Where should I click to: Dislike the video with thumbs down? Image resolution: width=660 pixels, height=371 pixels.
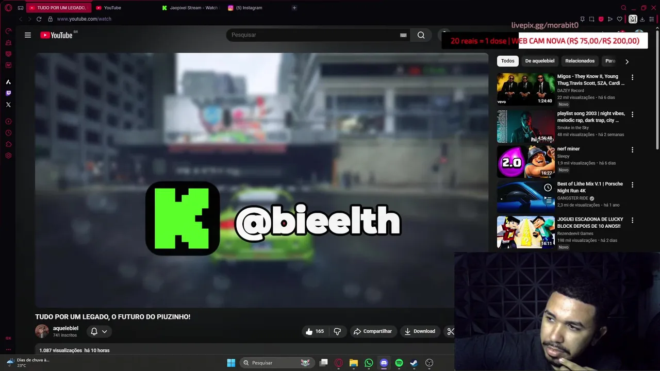[x=337, y=331]
